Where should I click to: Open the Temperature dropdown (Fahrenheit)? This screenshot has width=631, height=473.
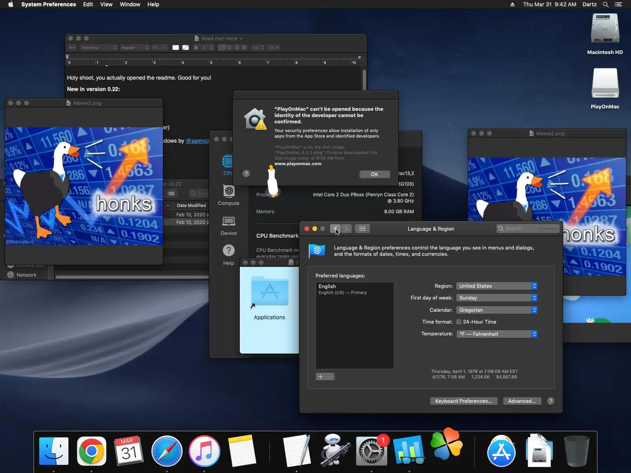click(x=497, y=334)
